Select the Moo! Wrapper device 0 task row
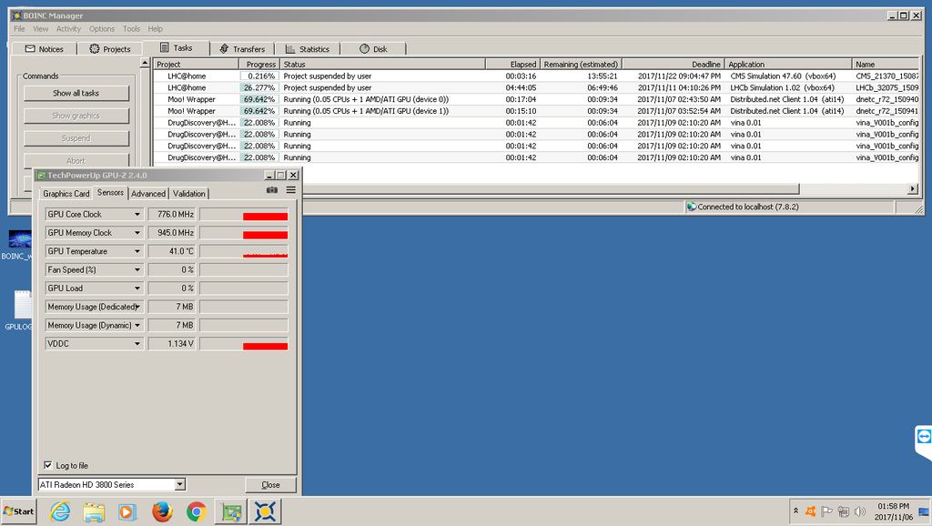This screenshot has height=526, width=932. click(536, 99)
